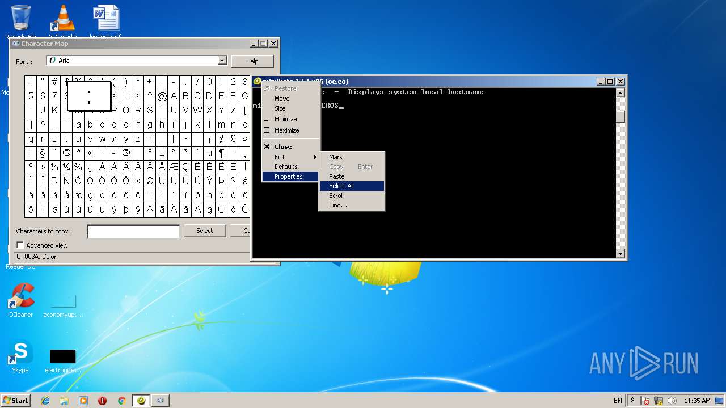Image resolution: width=726 pixels, height=408 pixels.
Task: Maximize the mimikatz console window
Action: (x=610, y=82)
